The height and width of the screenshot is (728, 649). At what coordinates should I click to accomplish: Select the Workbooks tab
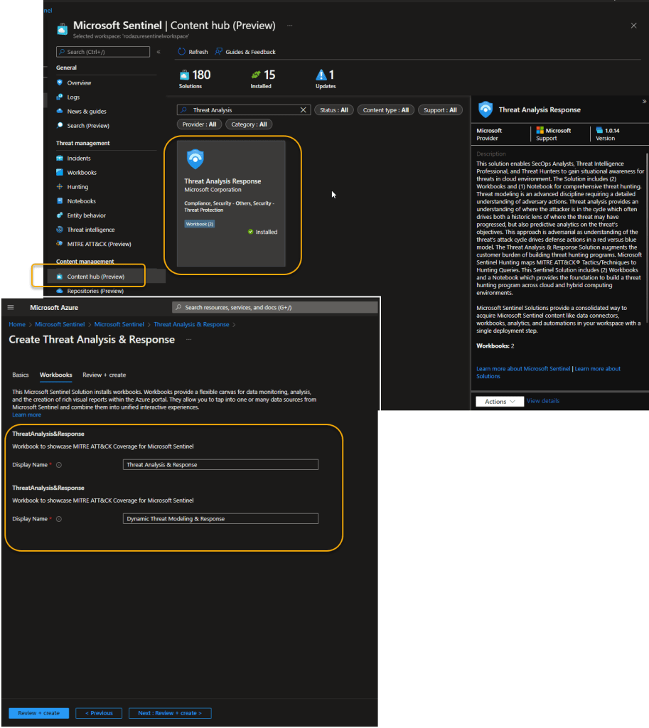point(55,375)
